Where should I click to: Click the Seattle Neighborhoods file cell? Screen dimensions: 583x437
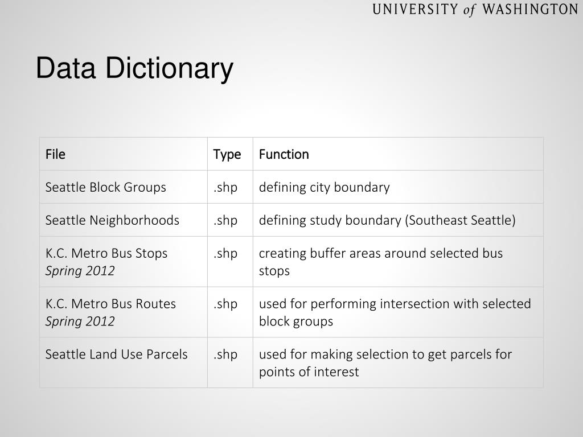pyautogui.click(x=112, y=220)
